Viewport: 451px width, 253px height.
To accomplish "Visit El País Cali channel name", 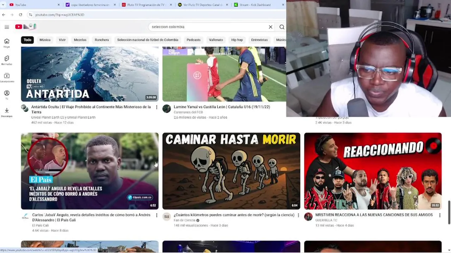I will 41,226.
